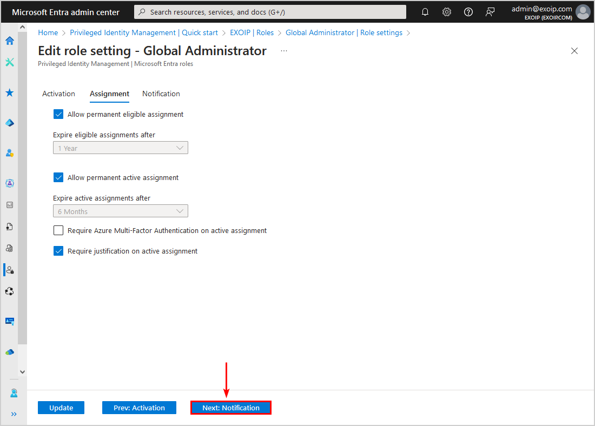
Task: Close the Edit role setting pane
Action: (x=574, y=51)
